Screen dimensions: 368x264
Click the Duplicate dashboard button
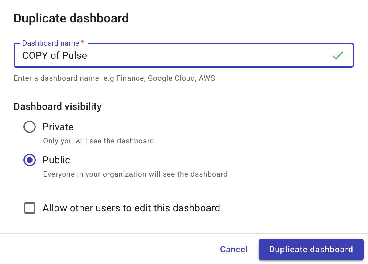(311, 249)
